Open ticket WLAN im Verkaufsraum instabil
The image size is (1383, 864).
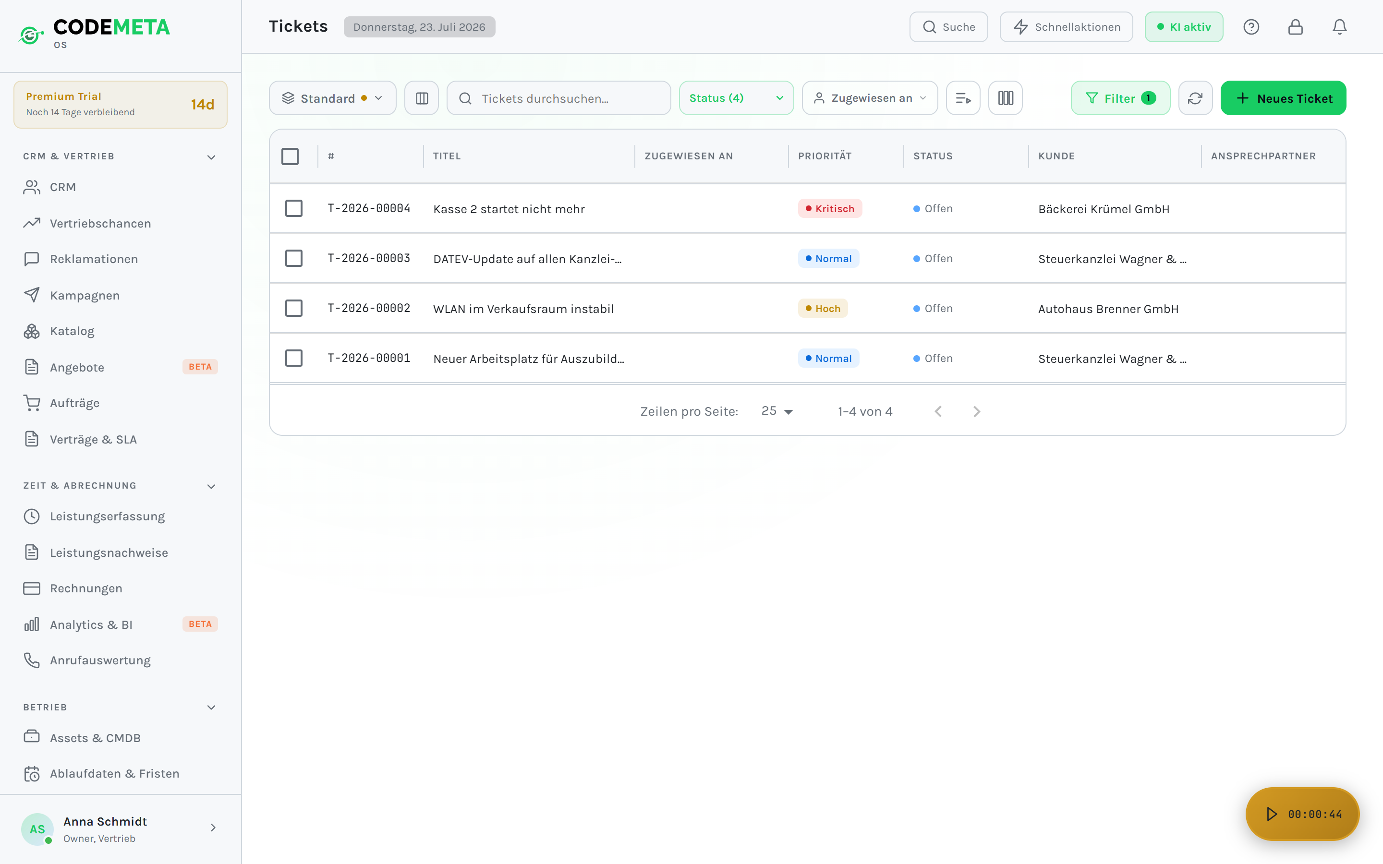(x=523, y=309)
